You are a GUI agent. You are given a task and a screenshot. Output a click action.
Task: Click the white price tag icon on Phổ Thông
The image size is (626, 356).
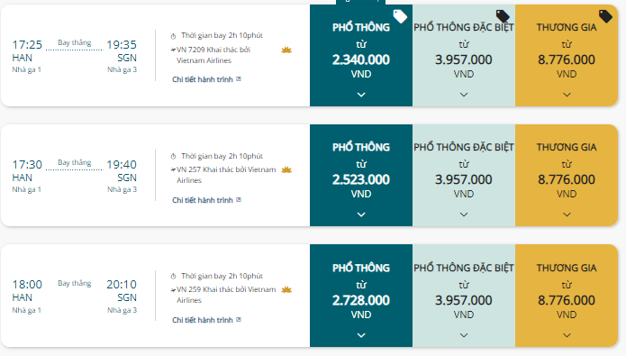(400, 16)
